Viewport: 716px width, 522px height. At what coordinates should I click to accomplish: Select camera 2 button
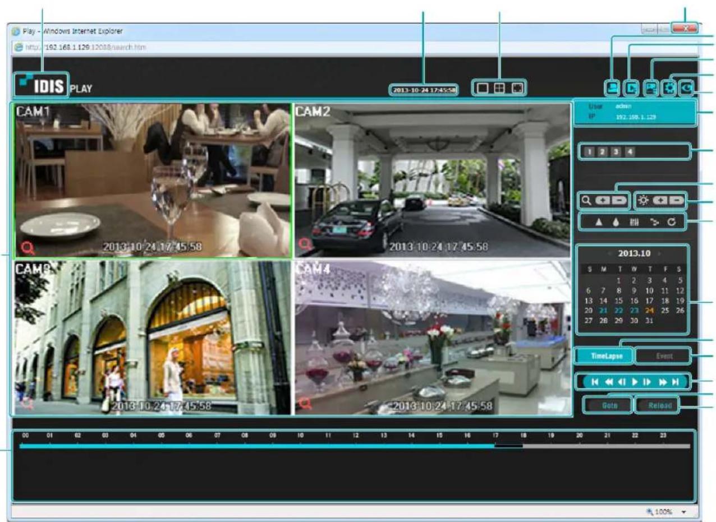(x=604, y=152)
